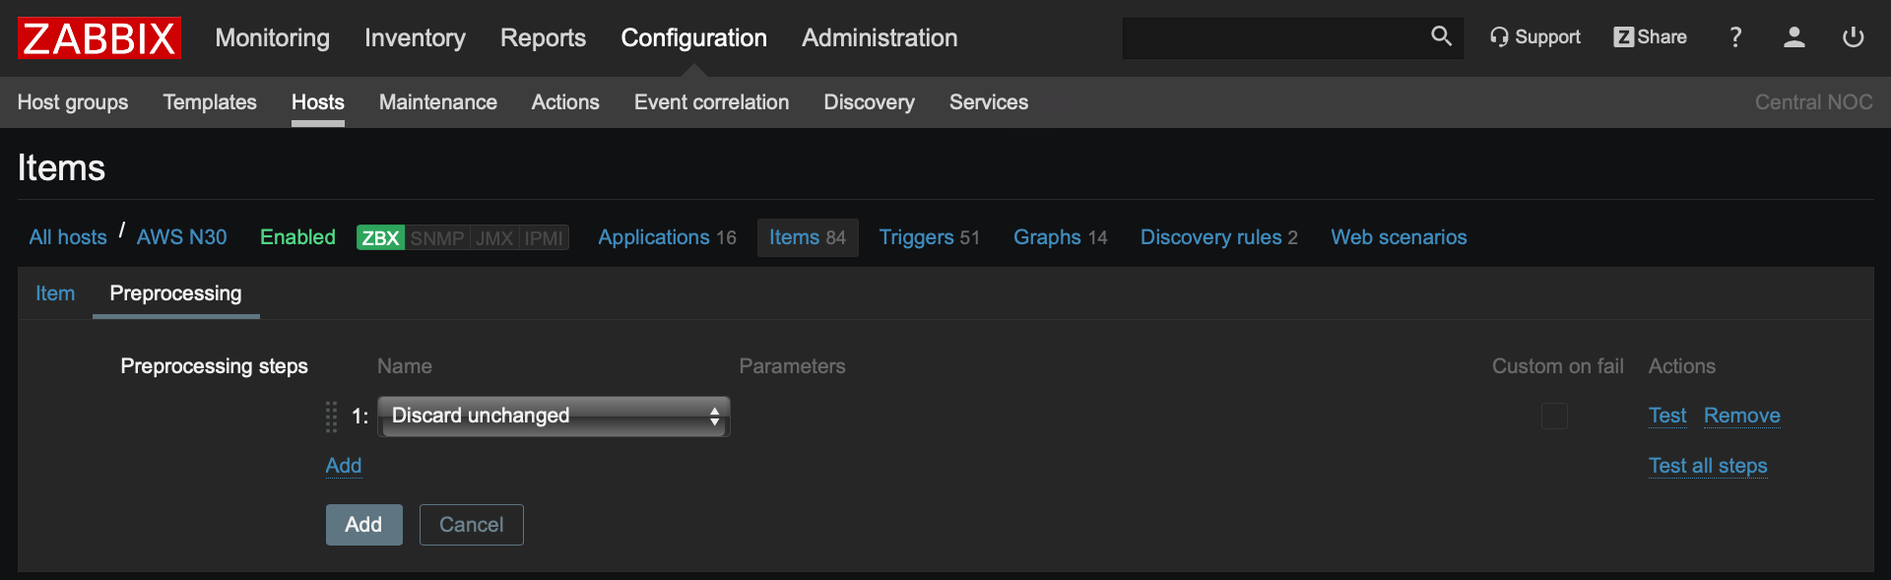
Task: Open the user profile icon
Action: 1793,37
